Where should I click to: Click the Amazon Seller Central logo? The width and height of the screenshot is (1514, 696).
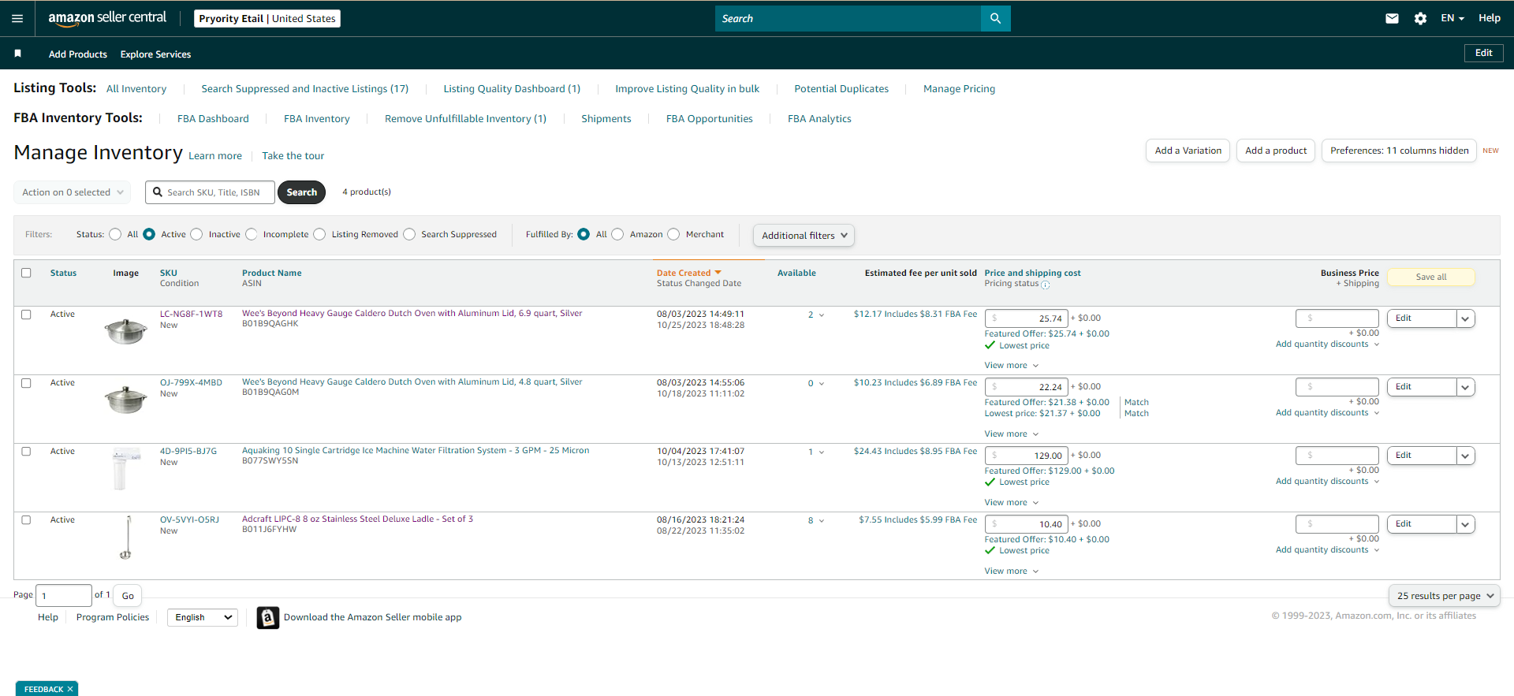[x=107, y=18]
